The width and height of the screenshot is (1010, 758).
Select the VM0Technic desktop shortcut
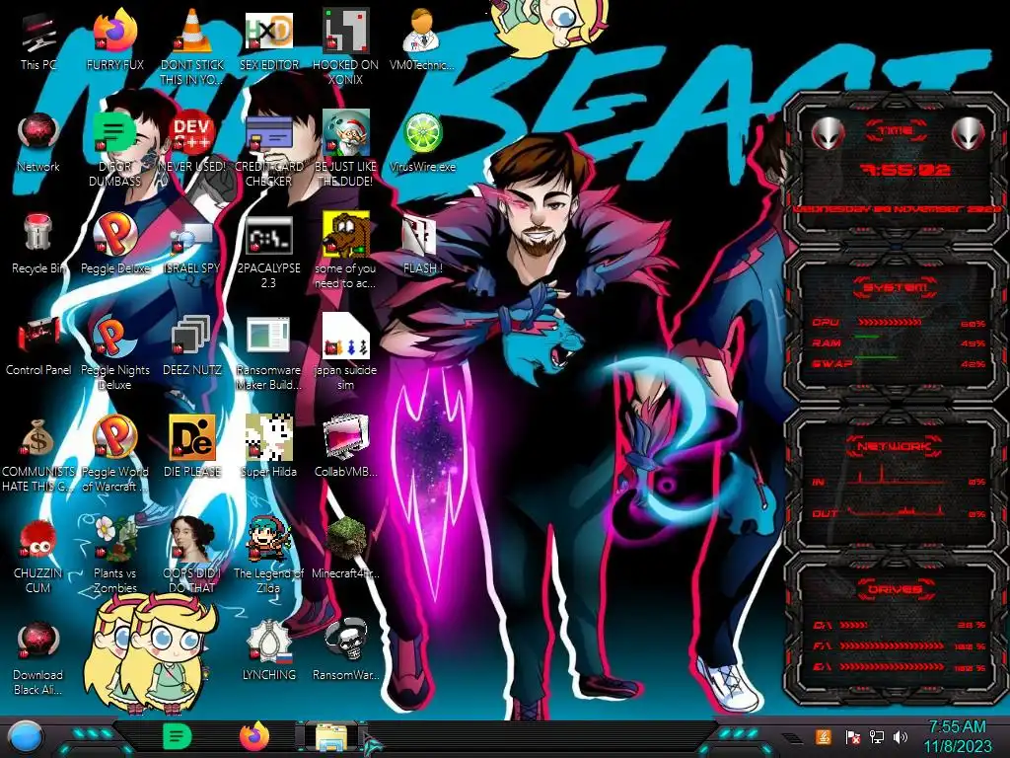point(422,31)
